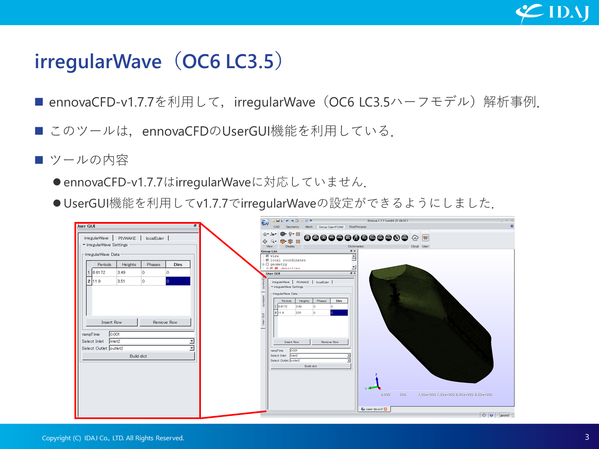Click the pan/move icon in View group

point(265,241)
